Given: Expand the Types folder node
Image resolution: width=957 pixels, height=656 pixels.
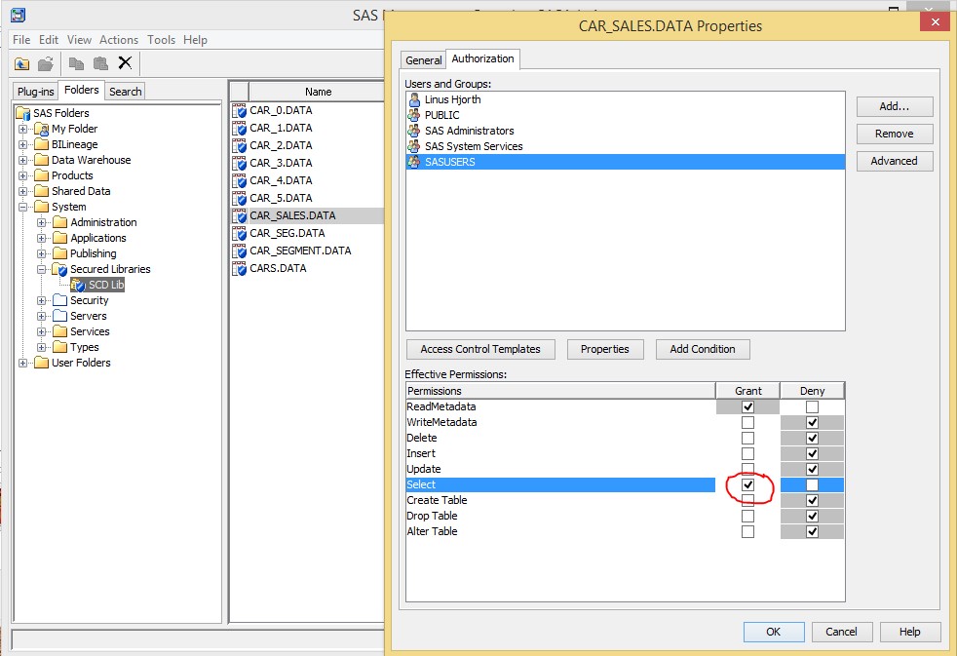Looking at the screenshot, I should [42, 347].
